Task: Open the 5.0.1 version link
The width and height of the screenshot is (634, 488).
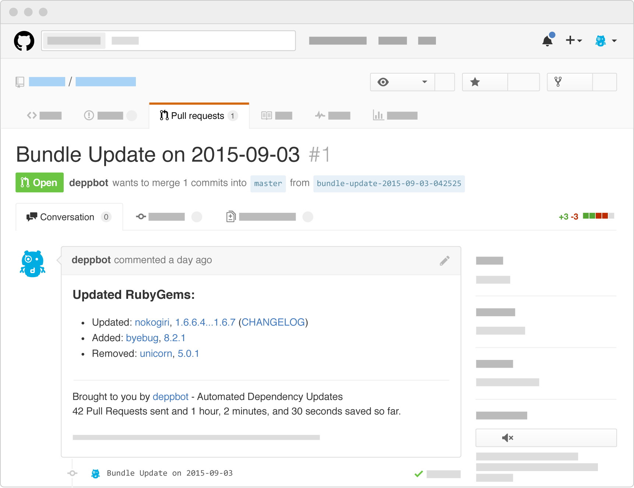Action: pos(189,354)
